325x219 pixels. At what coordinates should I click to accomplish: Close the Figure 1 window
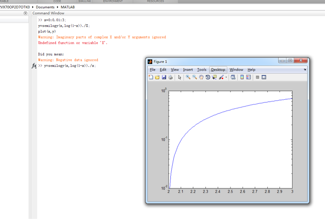coord(301,60)
